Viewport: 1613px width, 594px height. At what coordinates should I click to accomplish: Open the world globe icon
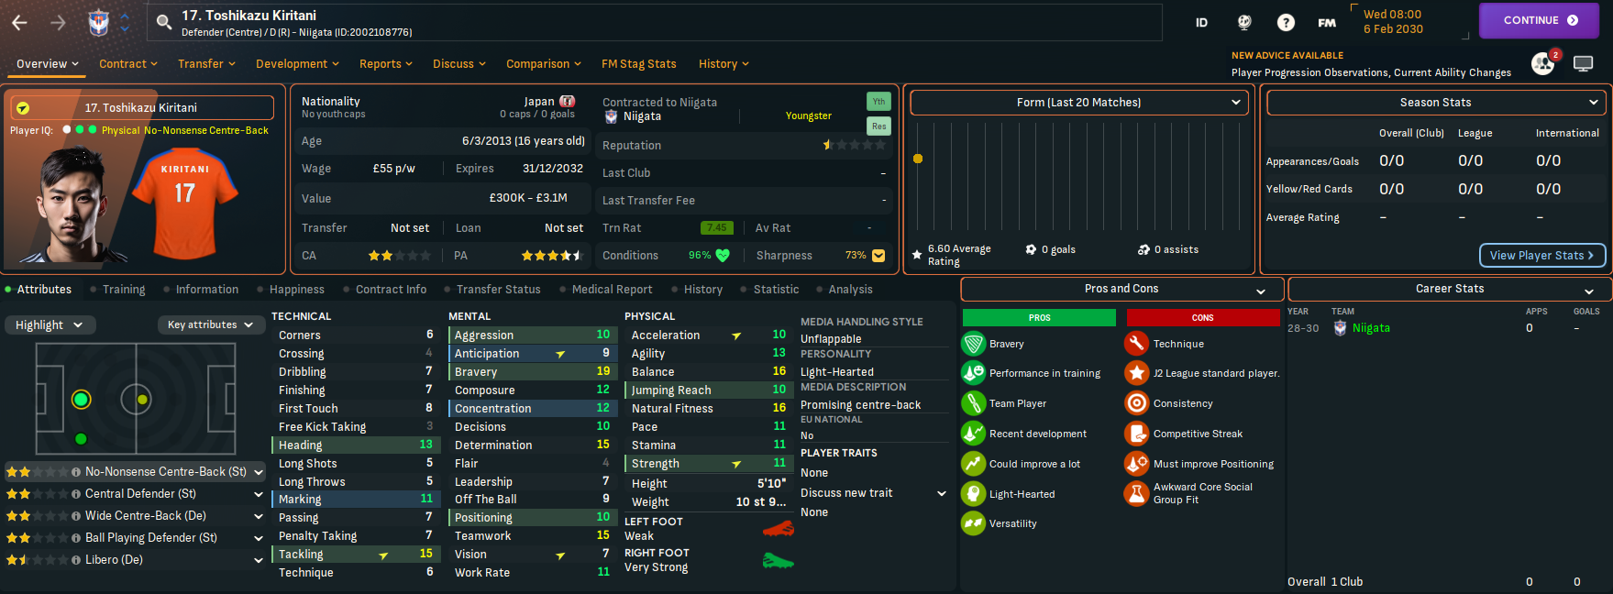click(x=1244, y=23)
